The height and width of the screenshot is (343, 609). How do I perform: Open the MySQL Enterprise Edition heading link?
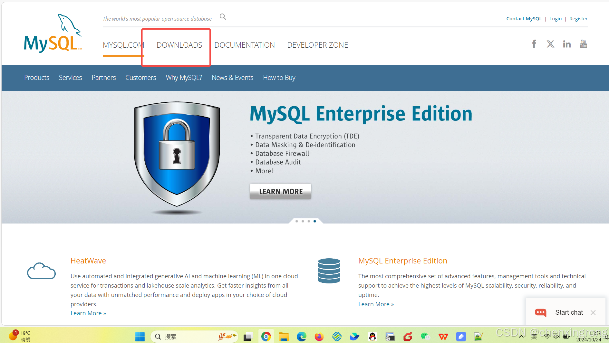403,261
